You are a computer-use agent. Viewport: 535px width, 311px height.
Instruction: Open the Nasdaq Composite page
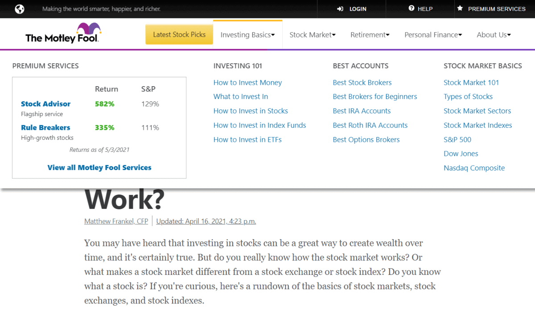pos(474,168)
